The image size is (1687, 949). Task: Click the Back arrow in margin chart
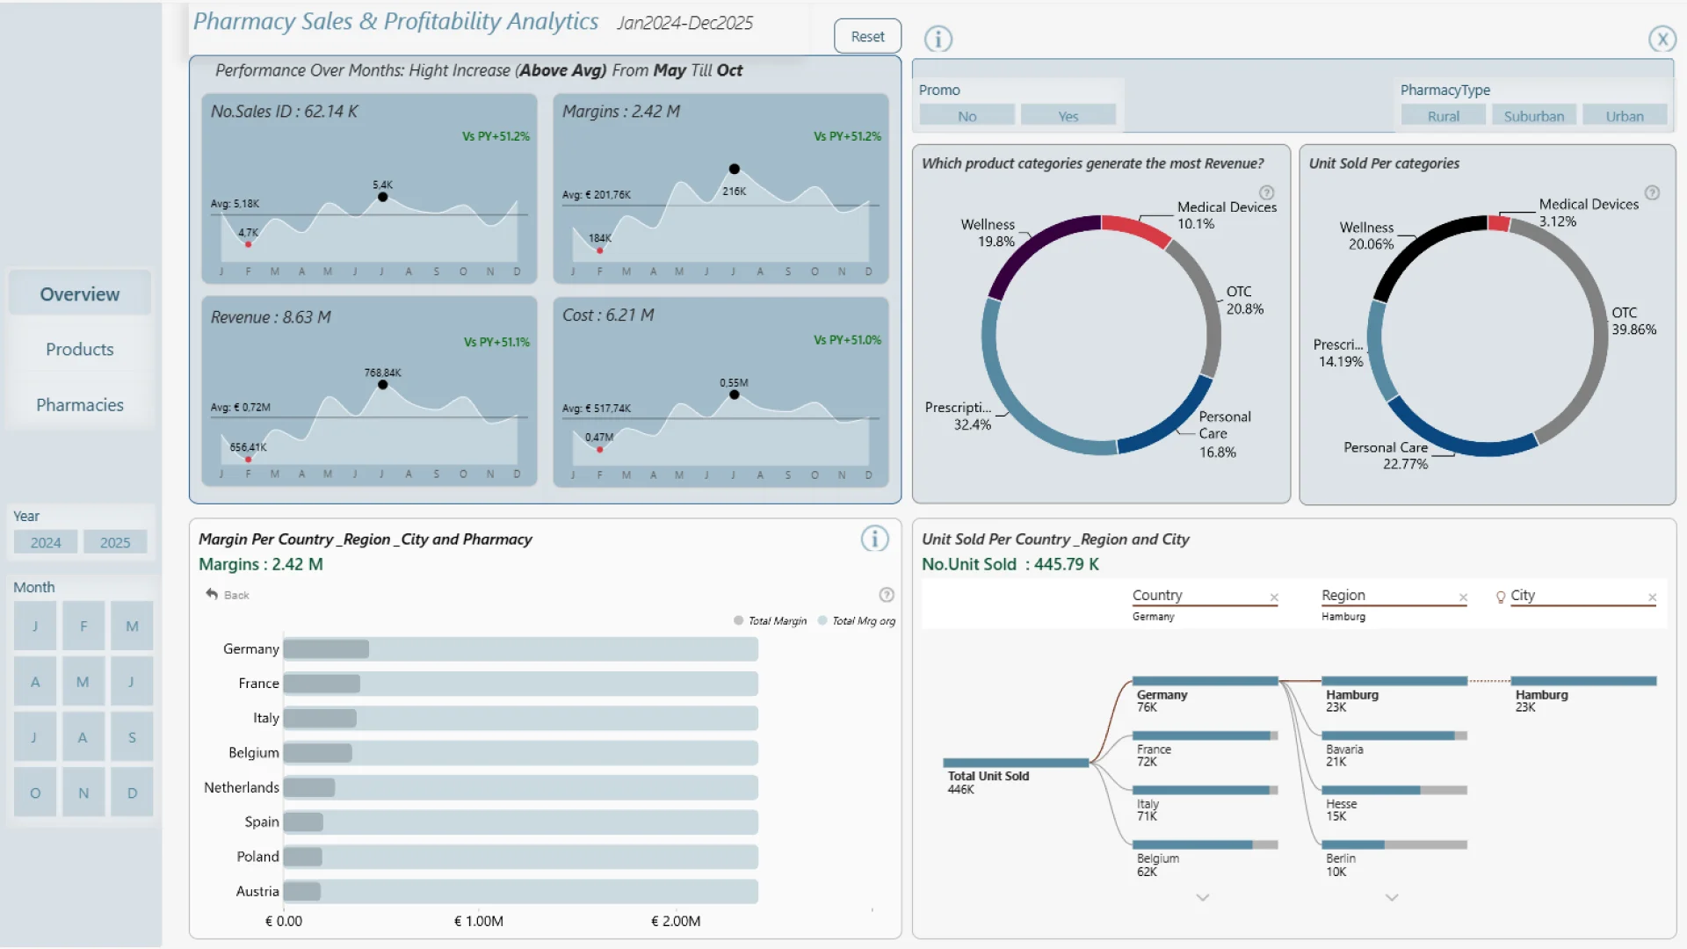pyautogui.click(x=212, y=595)
